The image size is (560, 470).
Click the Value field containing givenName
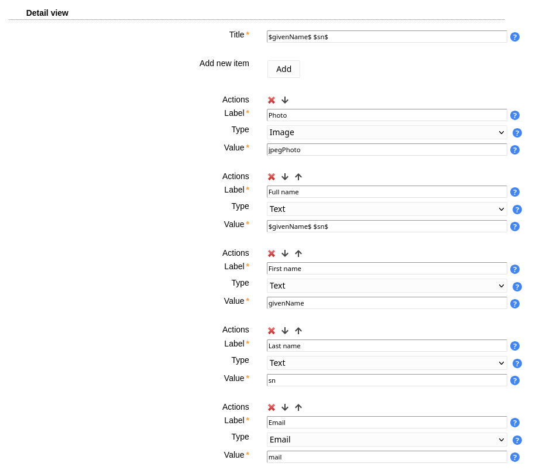point(387,303)
